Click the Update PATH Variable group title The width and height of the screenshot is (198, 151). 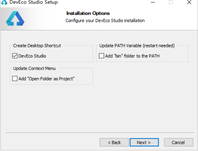tap(137, 46)
